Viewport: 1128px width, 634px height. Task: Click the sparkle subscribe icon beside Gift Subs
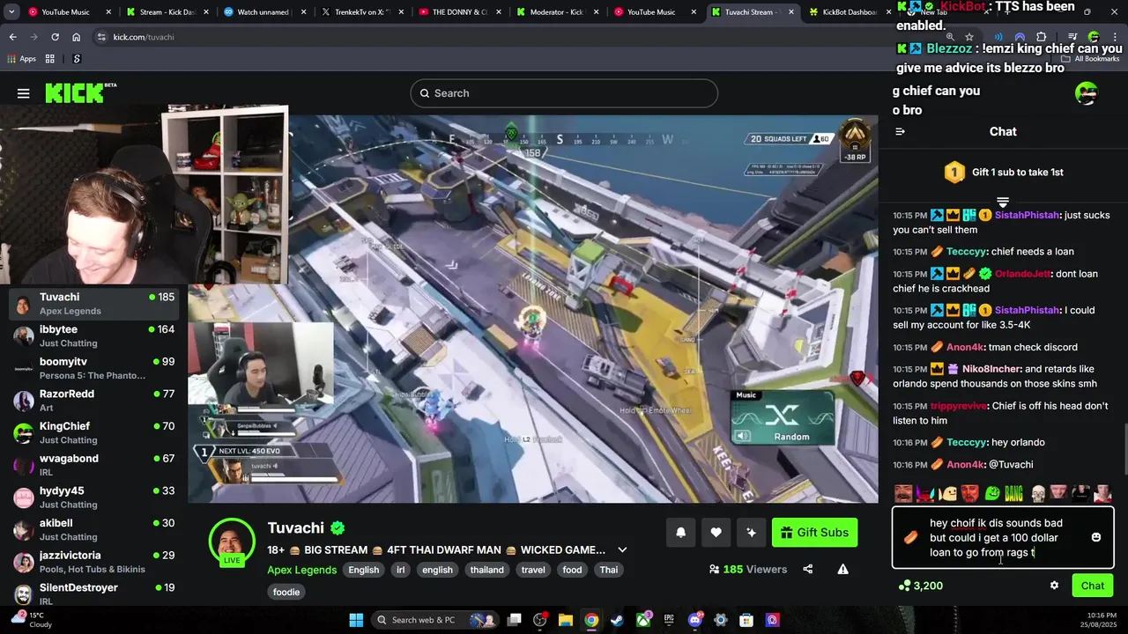pyautogui.click(x=751, y=533)
